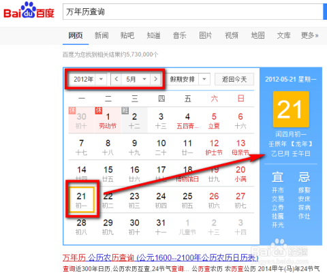This screenshot has height=273, width=327.
Task: Open the 5月 month dropdown
Action: 136,79
